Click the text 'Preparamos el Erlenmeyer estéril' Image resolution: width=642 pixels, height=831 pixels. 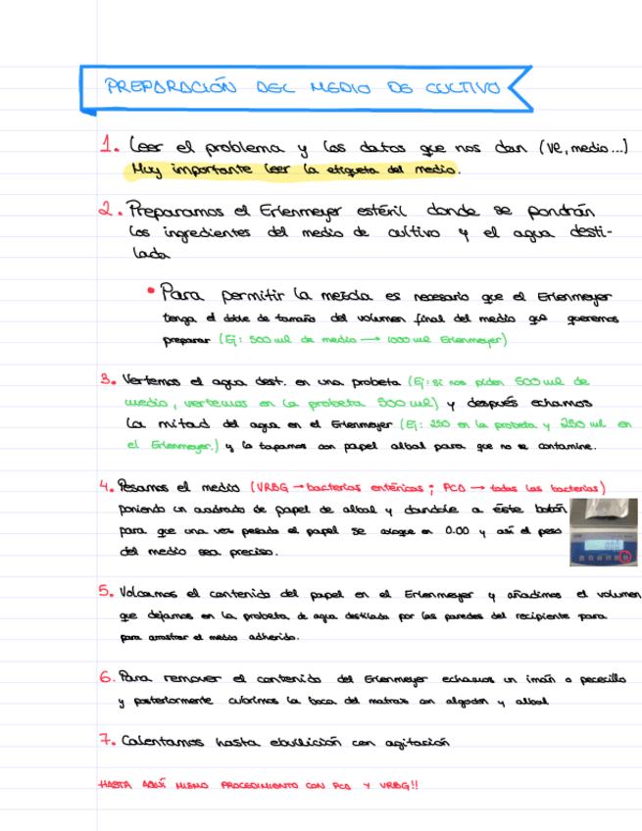pos(268,211)
